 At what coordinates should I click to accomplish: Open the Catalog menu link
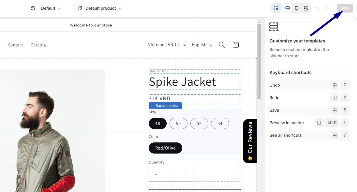pyautogui.click(x=38, y=45)
